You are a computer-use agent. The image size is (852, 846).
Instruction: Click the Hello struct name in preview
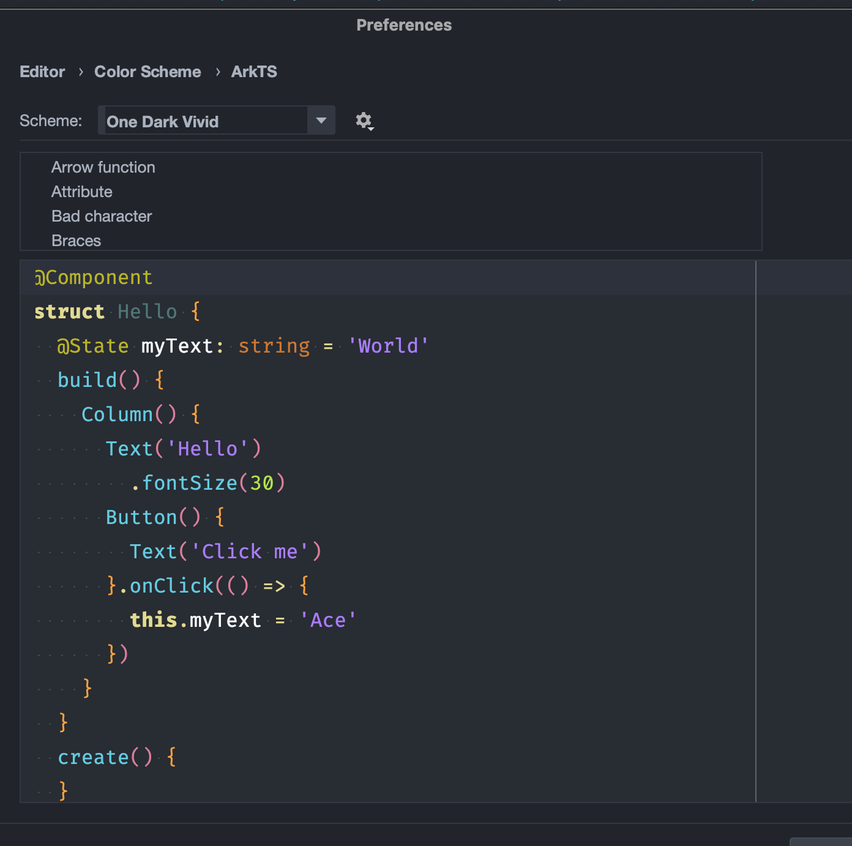click(x=148, y=312)
